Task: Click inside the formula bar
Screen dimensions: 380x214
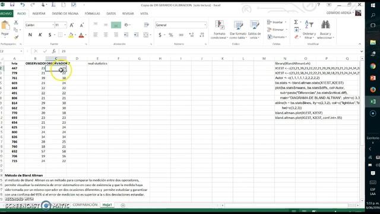Action: pyautogui.click(x=210, y=51)
